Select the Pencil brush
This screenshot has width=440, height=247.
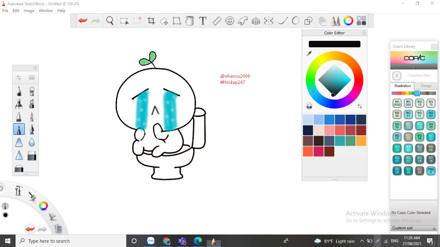[19, 91]
